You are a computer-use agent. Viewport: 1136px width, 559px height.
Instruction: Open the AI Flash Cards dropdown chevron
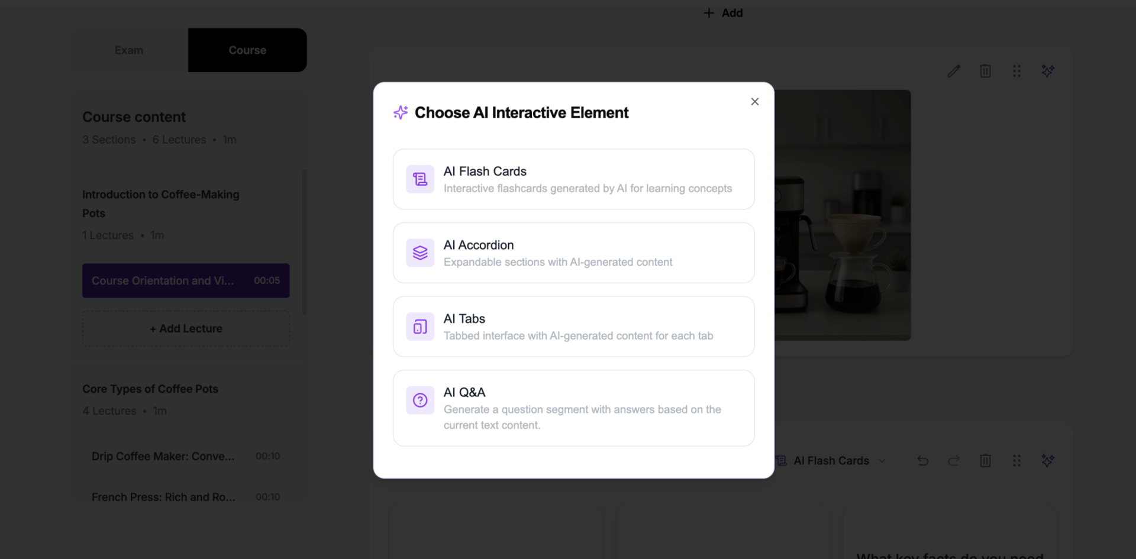(883, 460)
